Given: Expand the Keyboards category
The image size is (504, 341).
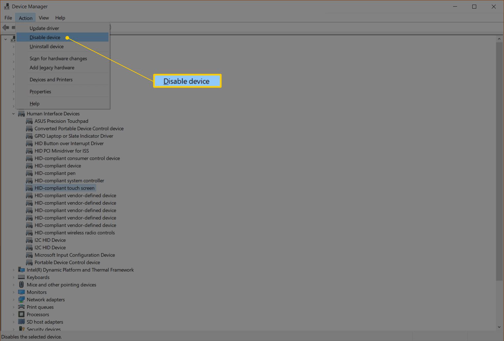Looking at the screenshot, I should tap(14, 278).
